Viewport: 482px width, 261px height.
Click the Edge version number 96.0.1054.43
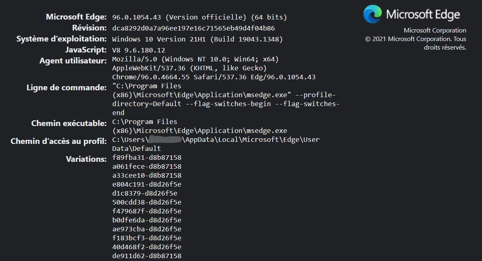136,17
